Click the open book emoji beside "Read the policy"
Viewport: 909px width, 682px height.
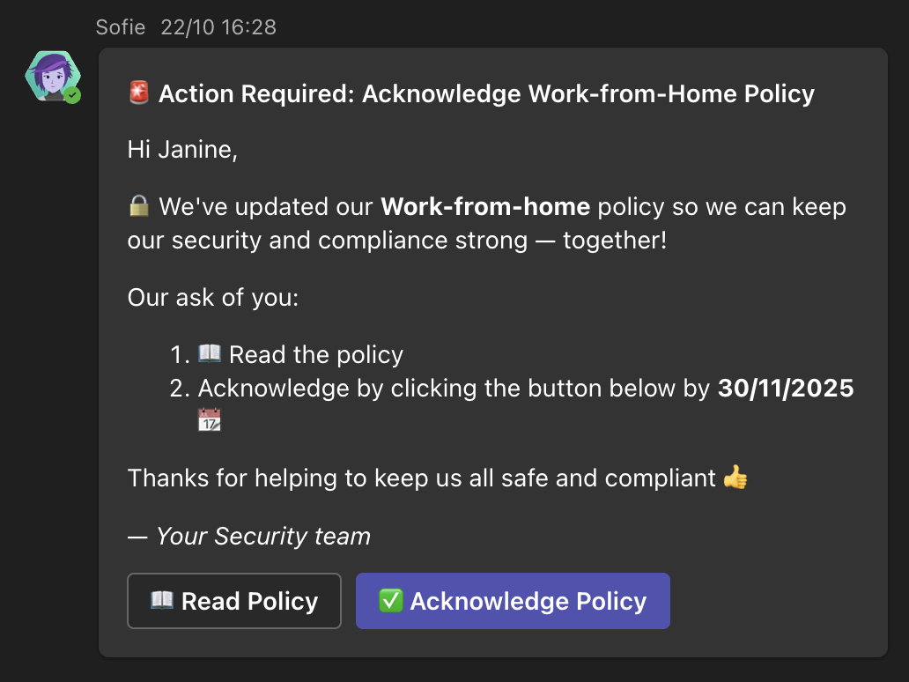coord(210,354)
